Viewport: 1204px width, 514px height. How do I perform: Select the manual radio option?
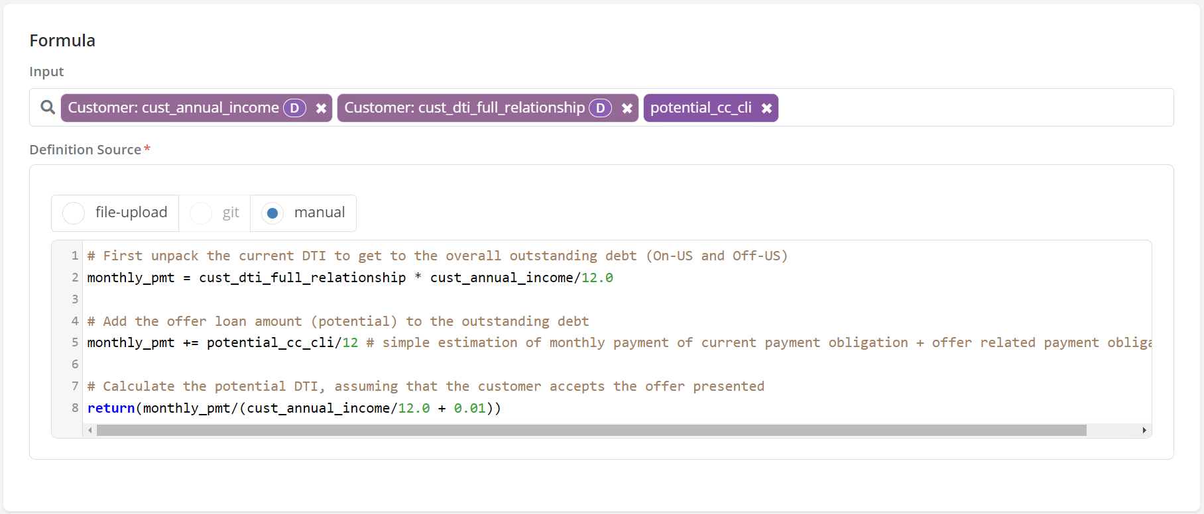pyautogui.click(x=272, y=213)
